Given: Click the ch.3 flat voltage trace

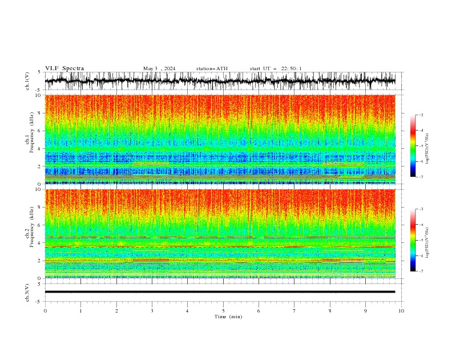Looking at the screenshot, I should point(220,292).
